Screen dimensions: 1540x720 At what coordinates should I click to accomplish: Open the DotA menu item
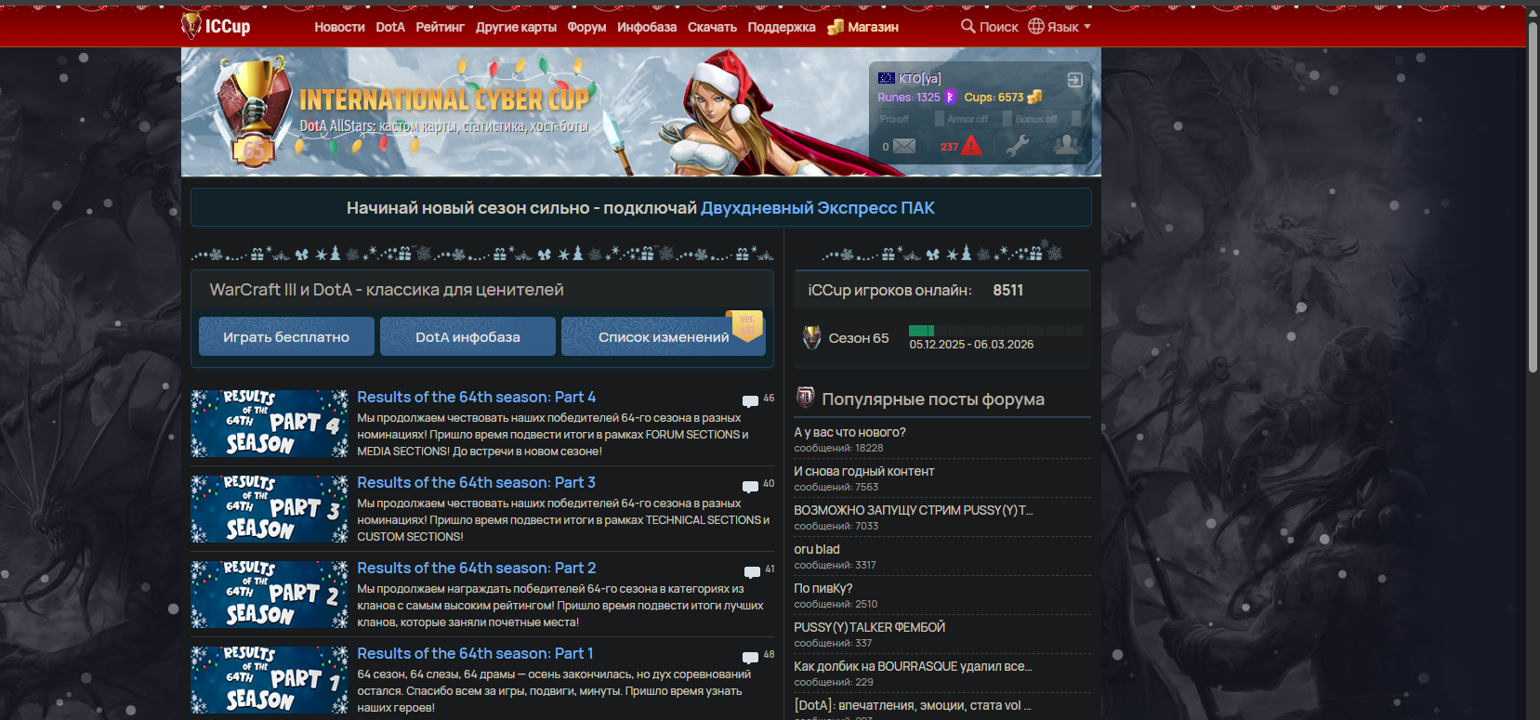(390, 27)
